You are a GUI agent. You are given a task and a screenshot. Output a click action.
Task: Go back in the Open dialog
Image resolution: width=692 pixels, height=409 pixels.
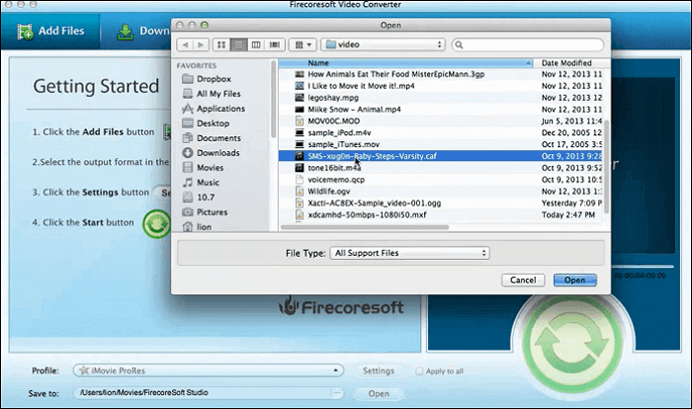point(184,44)
